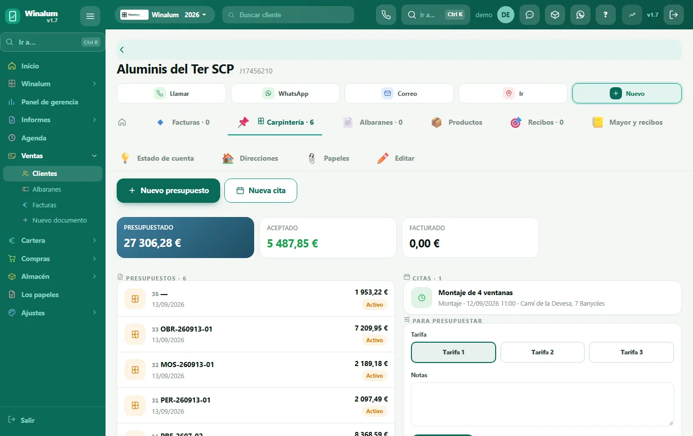This screenshot has height=436, width=693.
Task: Click the question mark help icon
Action: [606, 15]
